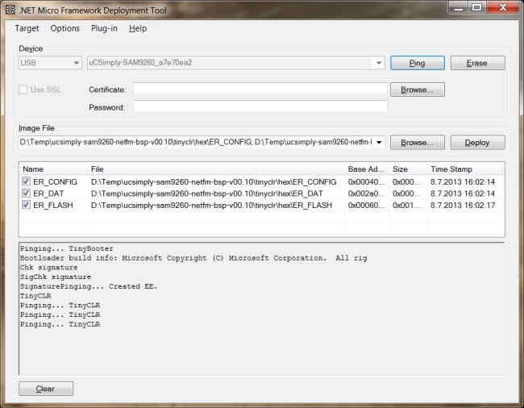Click base address 0x00060... cell
The width and height of the screenshot is (524, 408).
pyautogui.click(x=366, y=205)
